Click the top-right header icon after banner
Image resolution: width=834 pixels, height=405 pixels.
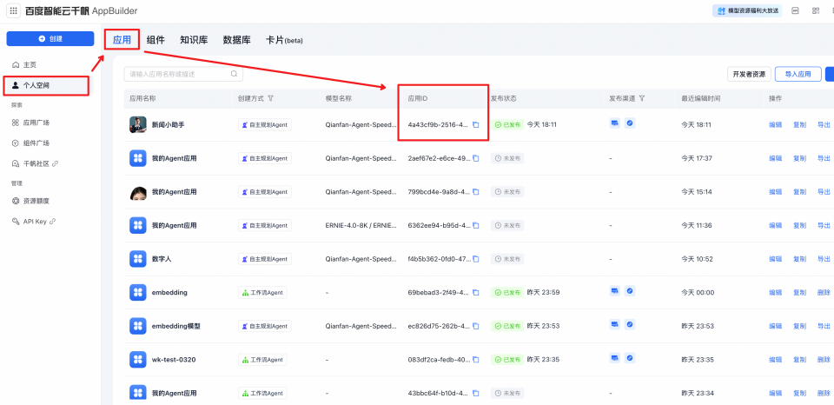click(796, 10)
